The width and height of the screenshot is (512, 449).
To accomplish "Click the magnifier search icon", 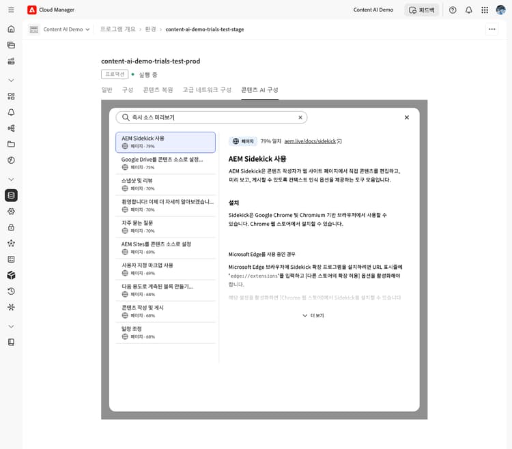I will (126, 117).
